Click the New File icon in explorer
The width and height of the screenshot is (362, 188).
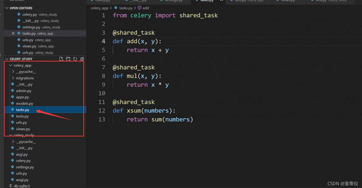pyautogui.click(x=61, y=59)
